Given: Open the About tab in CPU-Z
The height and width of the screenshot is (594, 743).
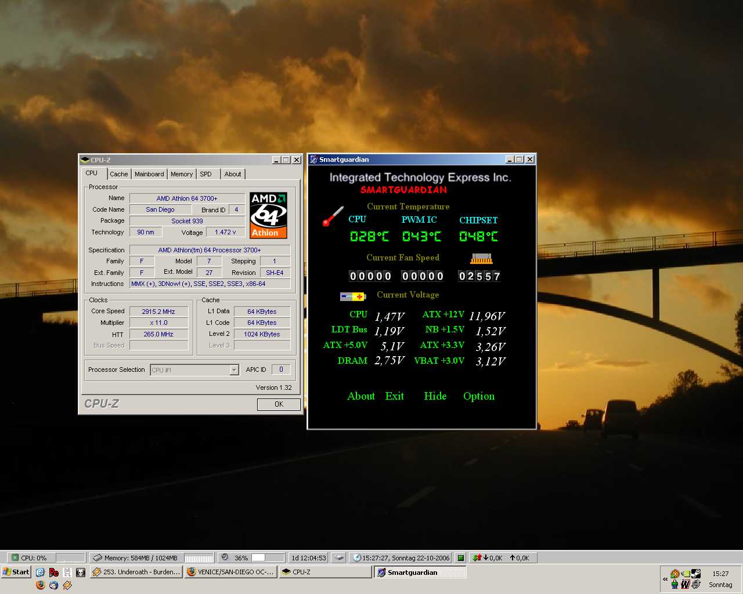Looking at the screenshot, I should tap(233, 174).
